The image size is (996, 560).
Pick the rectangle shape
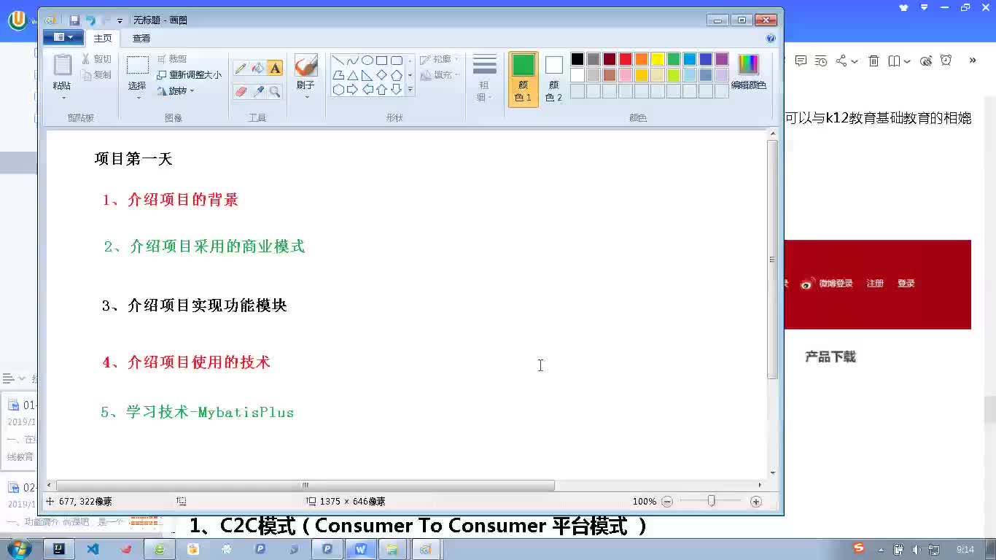click(x=381, y=61)
